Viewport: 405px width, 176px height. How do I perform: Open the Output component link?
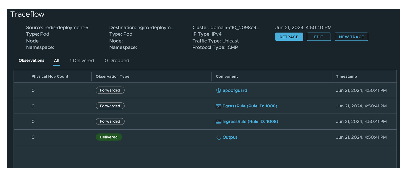click(230, 138)
